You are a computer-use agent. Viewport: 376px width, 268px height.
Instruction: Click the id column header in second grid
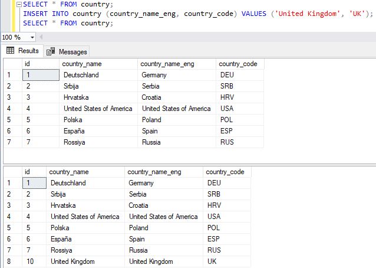point(27,172)
